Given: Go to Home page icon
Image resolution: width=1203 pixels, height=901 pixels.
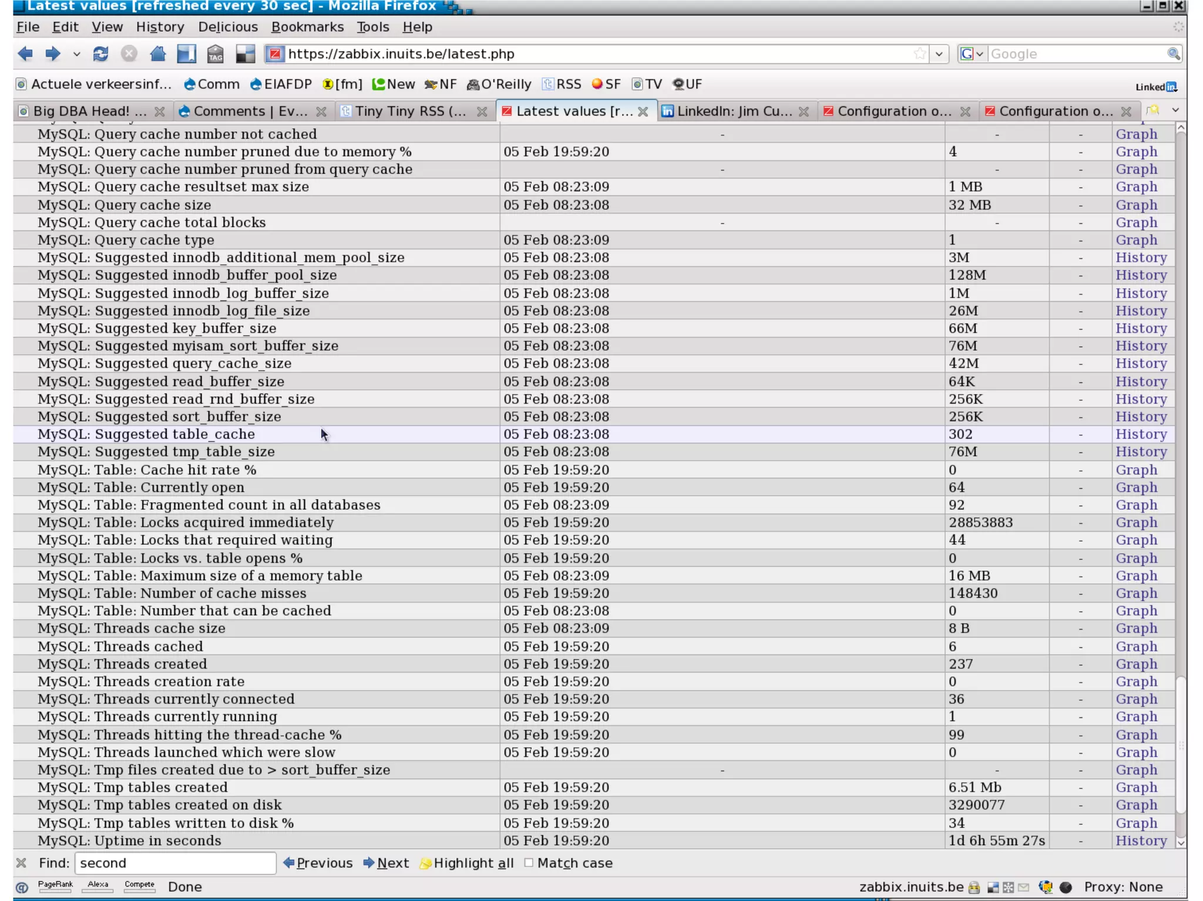Looking at the screenshot, I should point(157,54).
